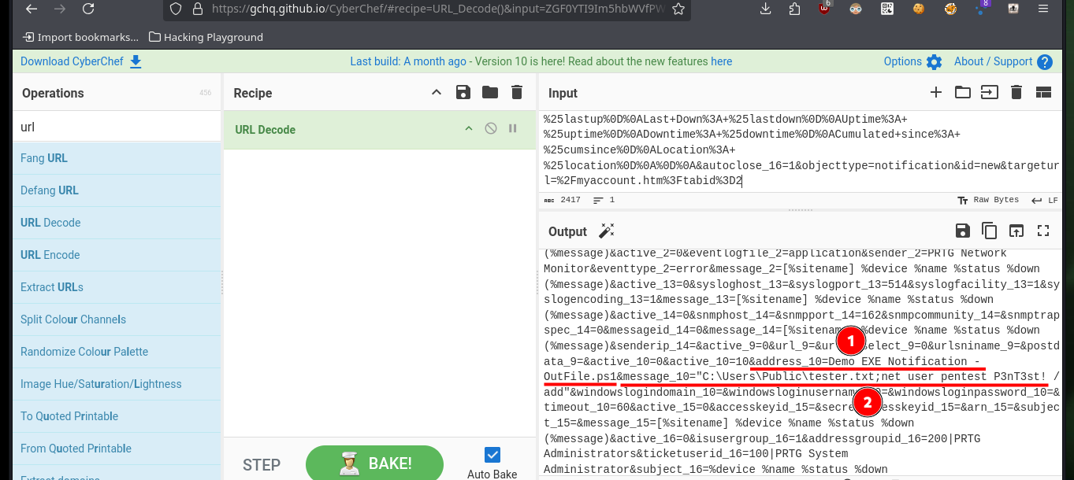Select the Image Hue/Saturation/Lightness operation

[117, 384]
